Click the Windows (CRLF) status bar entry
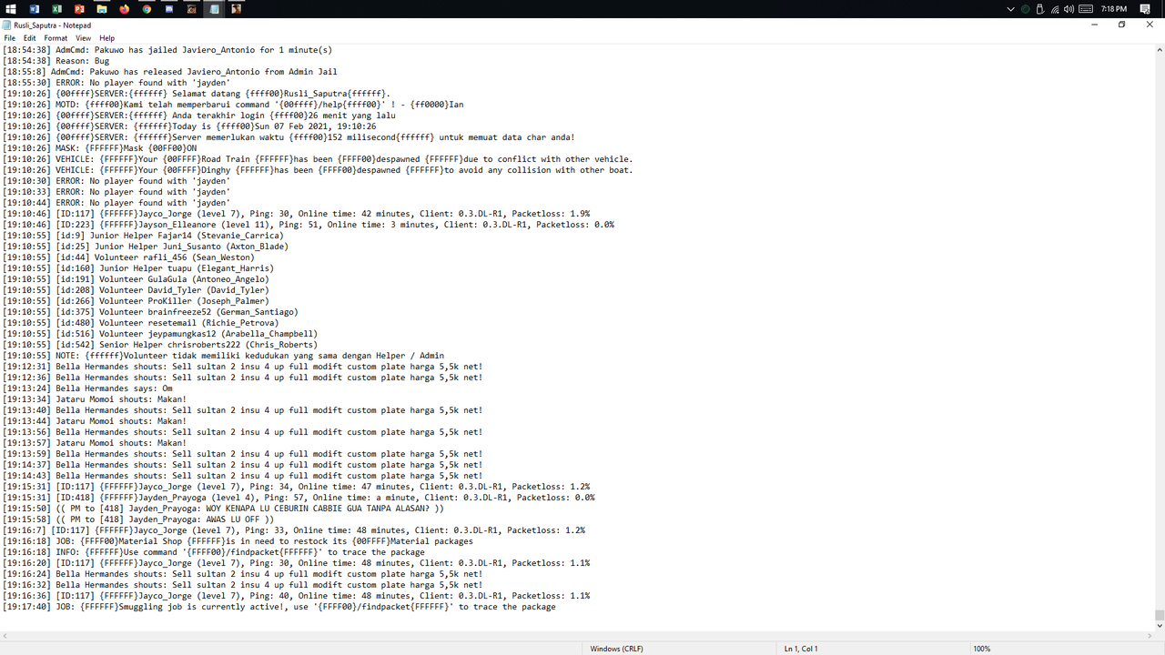Screen dimensions: 1165x655 [616, 649]
